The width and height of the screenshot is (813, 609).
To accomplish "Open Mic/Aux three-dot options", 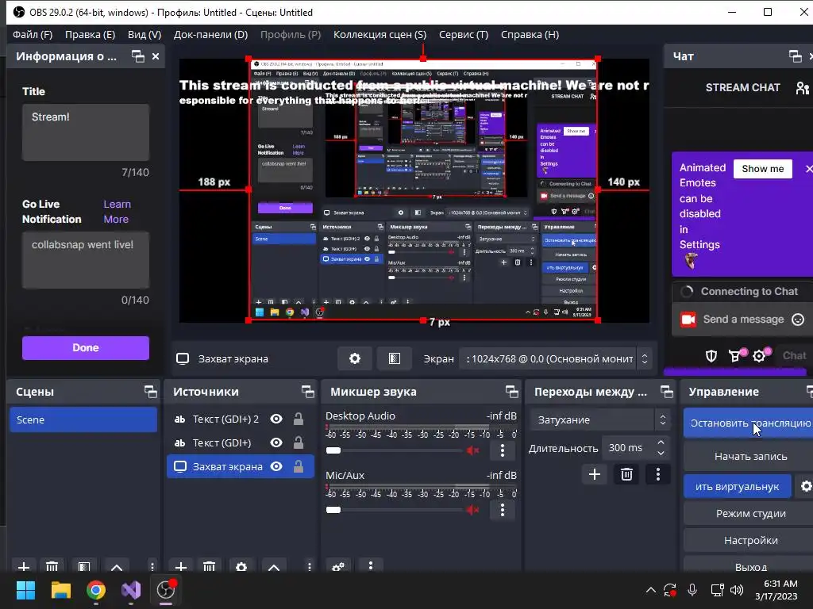I will pos(502,510).
